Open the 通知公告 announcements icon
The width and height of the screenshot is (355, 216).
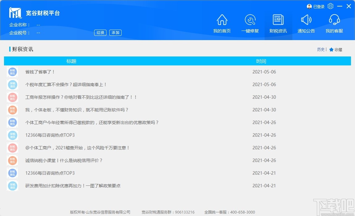pos(306,24)
